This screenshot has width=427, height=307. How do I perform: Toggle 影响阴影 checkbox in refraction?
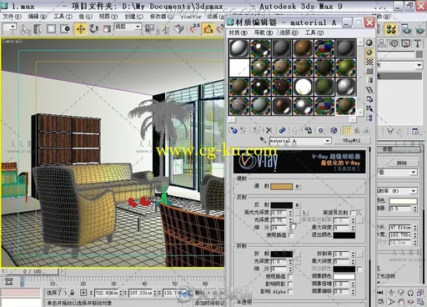(x=290, y=284)
